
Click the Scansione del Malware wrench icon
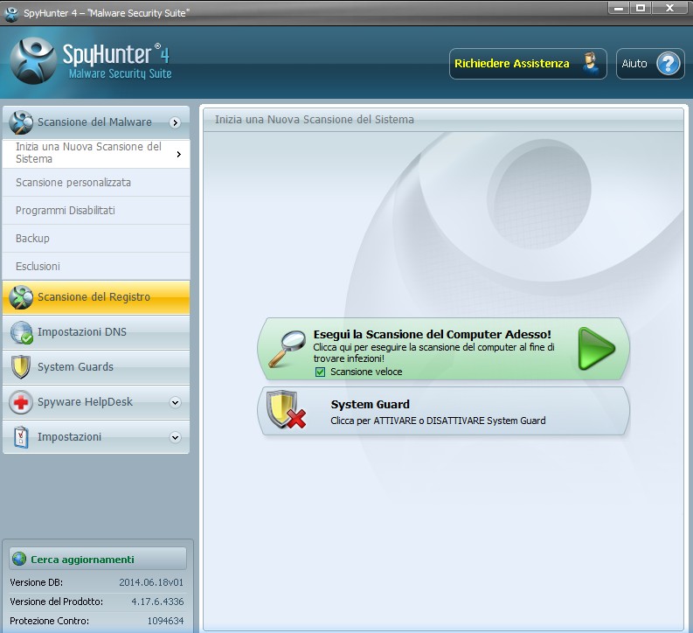[x=21, y=122]
